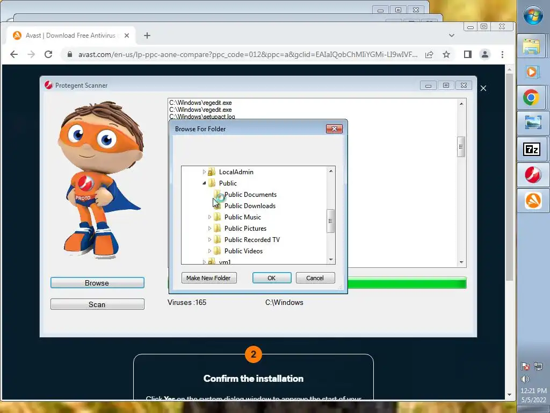
Task: Open Chrome profile avatar menu
Action: coord(485,54)
